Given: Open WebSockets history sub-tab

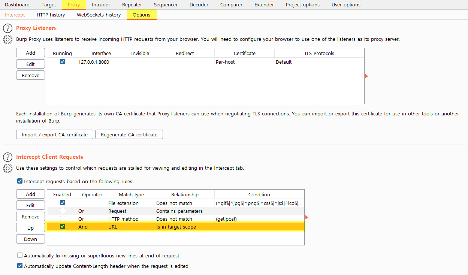Looking at the screenshot, I should (99, 15).
